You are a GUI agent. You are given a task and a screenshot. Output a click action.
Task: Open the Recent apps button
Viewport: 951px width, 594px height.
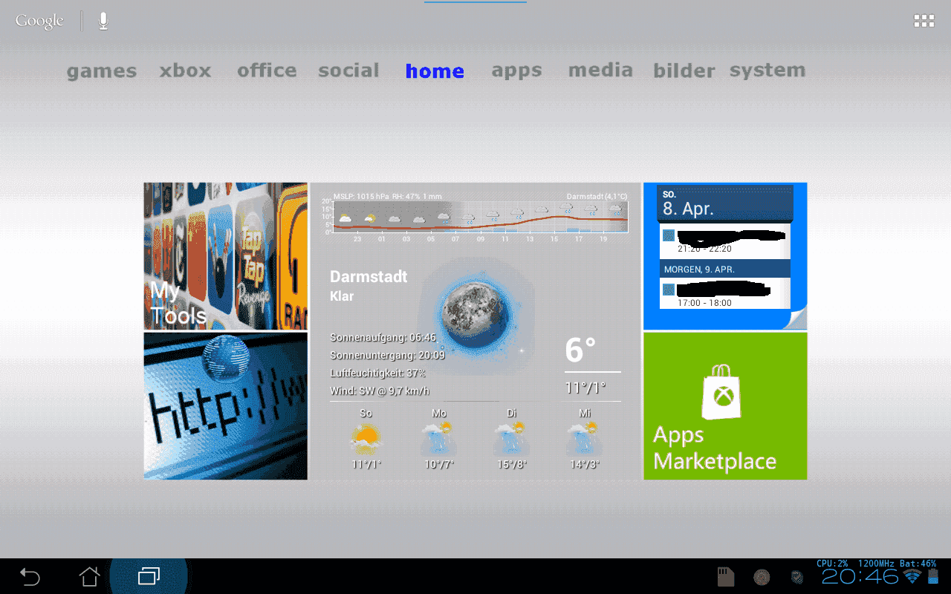[149, 576]
